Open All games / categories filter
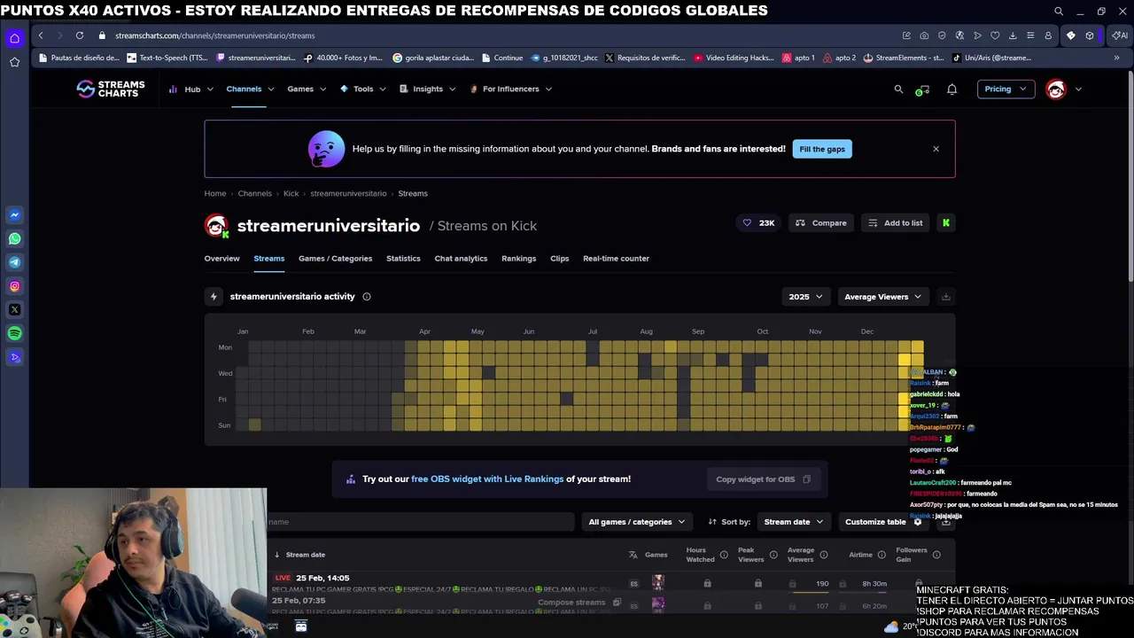Screen dimensions: 1134x638 pos(637,522)
